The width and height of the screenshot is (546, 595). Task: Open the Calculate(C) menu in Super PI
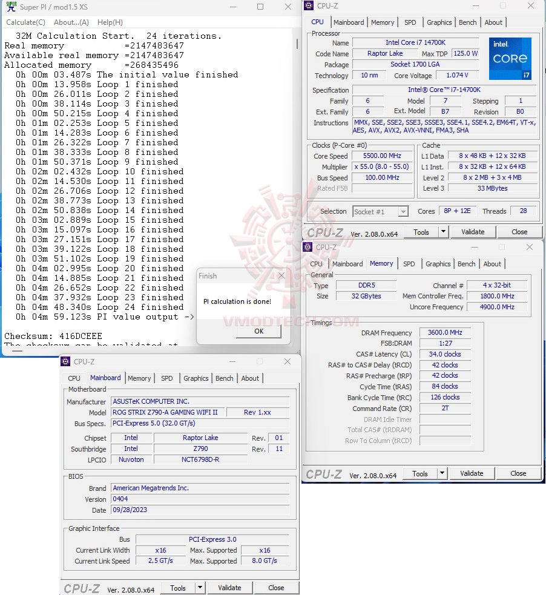25,22
